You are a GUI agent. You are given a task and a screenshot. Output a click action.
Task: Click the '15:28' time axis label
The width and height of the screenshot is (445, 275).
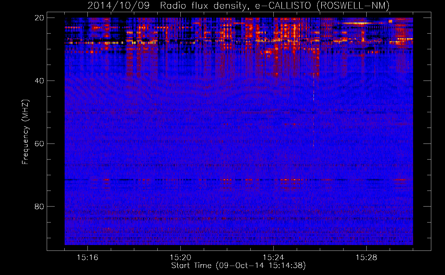click(366, 258)
